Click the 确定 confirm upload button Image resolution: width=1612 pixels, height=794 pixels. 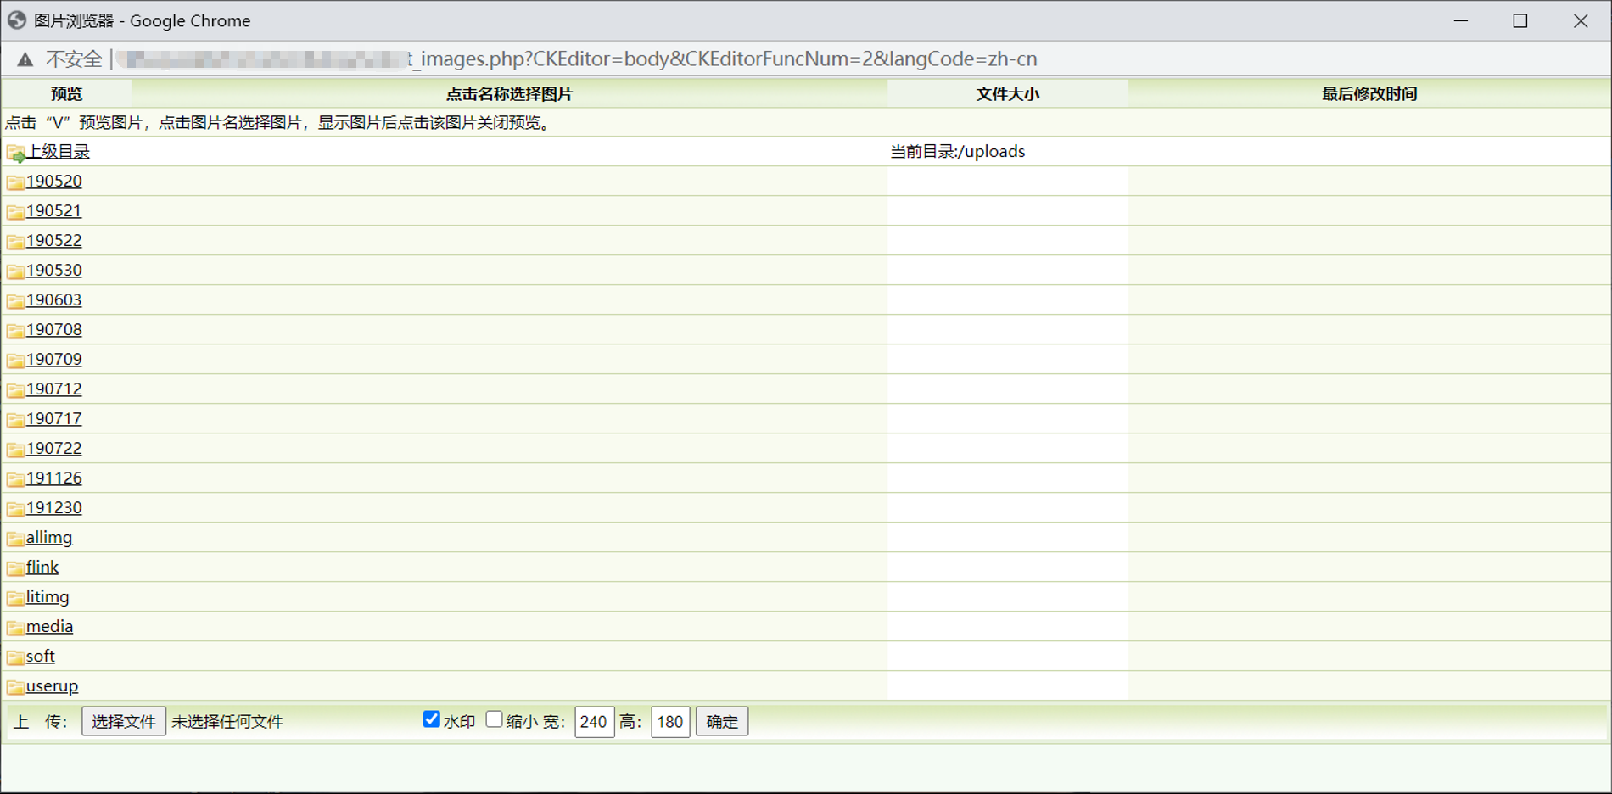click(x=722, y=721)
